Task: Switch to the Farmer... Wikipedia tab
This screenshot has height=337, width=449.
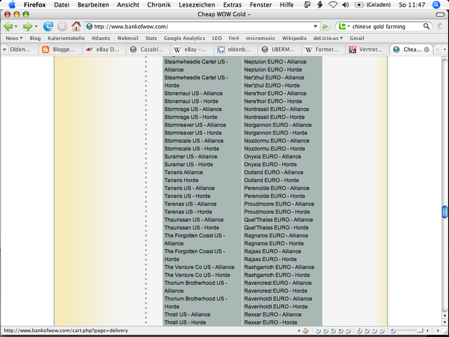Action: [x=324, y=49]
